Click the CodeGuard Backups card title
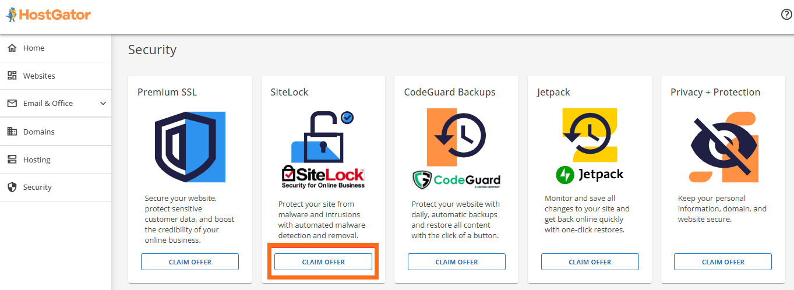This screenshot has width=794, height=290. pos(450,92)
